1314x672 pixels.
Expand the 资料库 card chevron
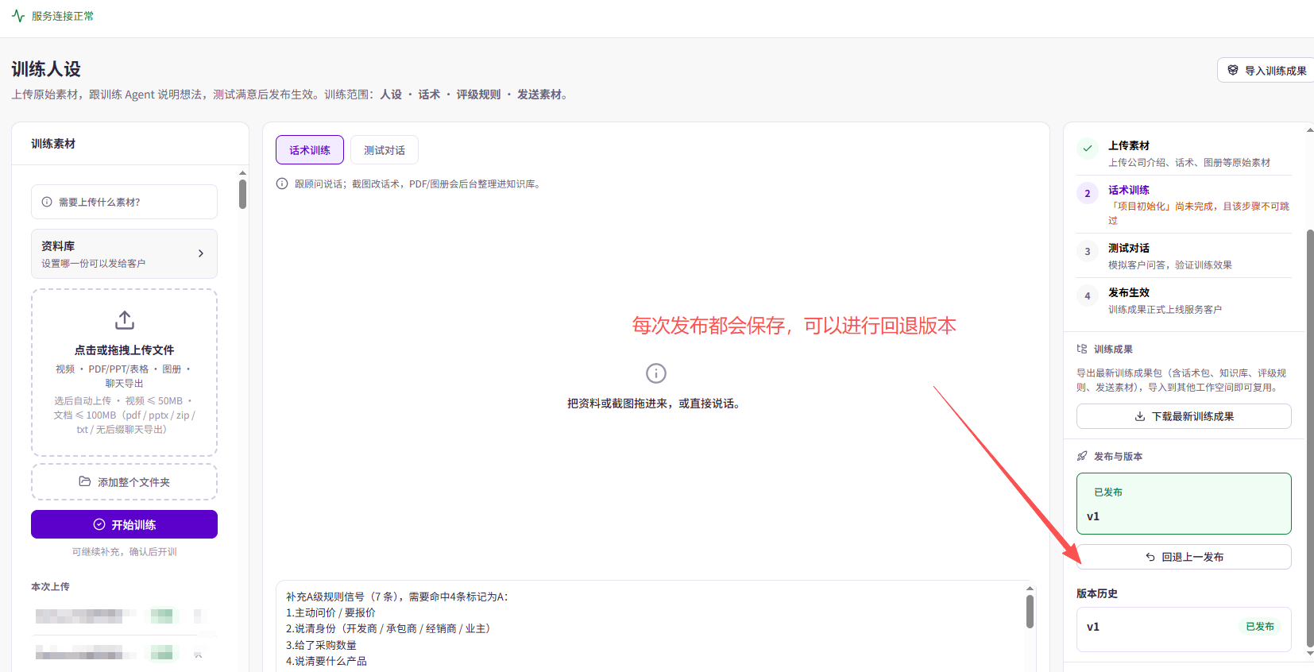pos(201,253)
